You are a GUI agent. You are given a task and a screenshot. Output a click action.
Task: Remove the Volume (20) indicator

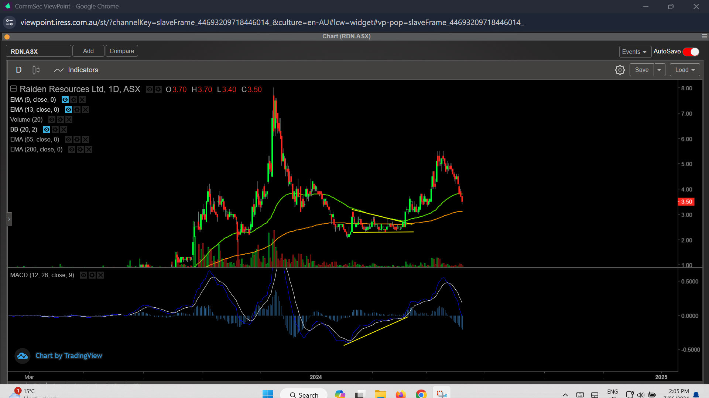[69, 119]
